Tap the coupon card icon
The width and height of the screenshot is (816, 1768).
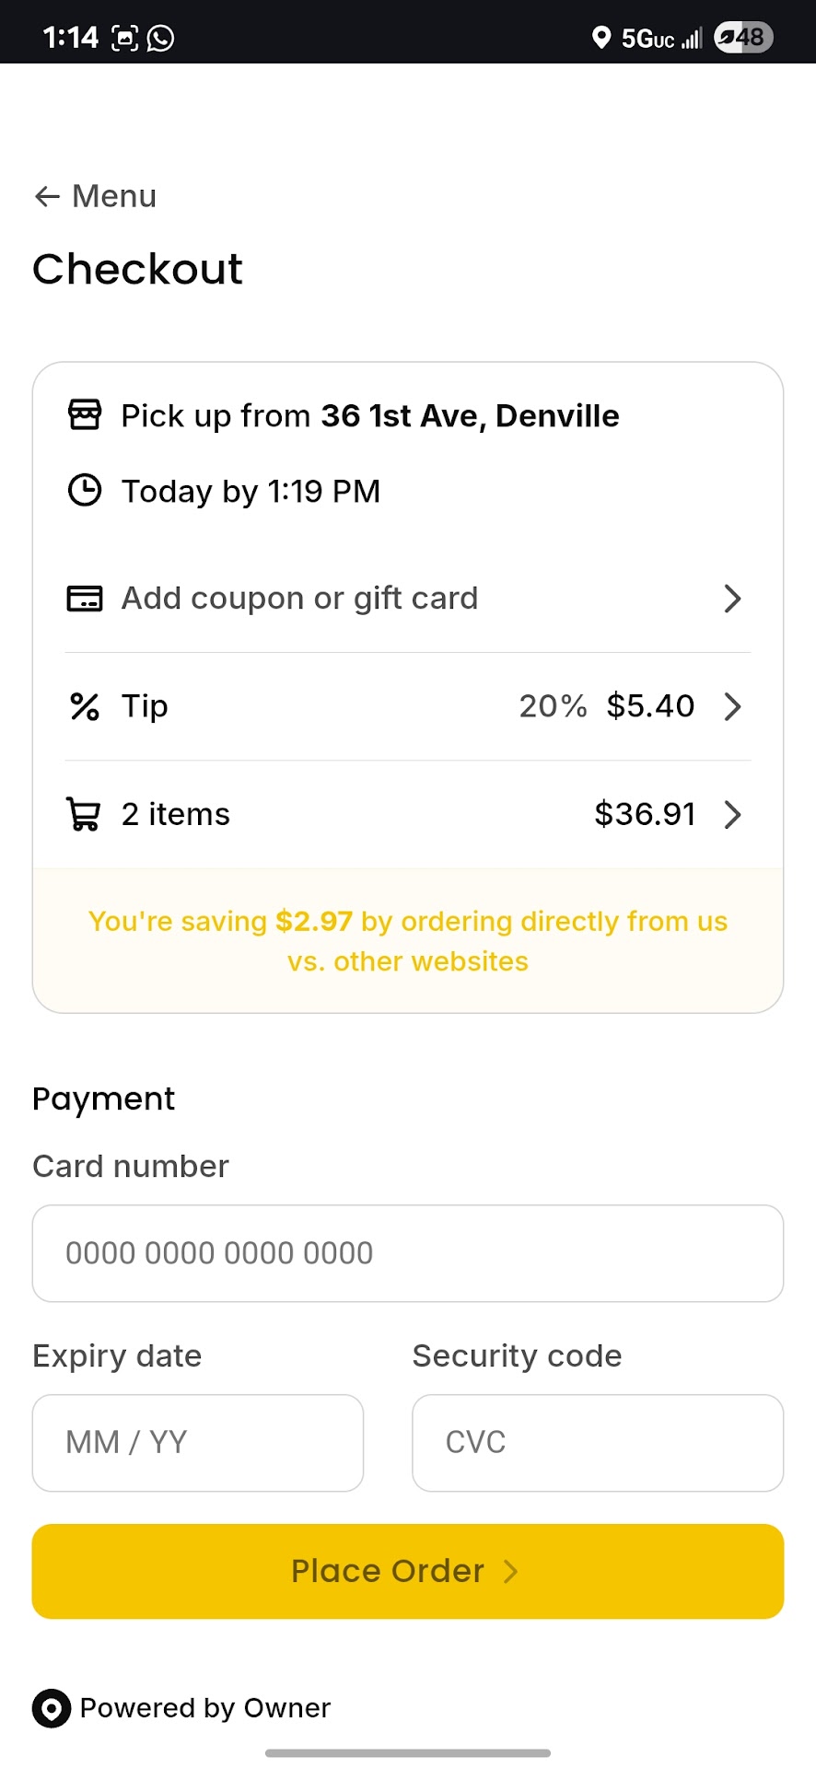tap(85, 599)
